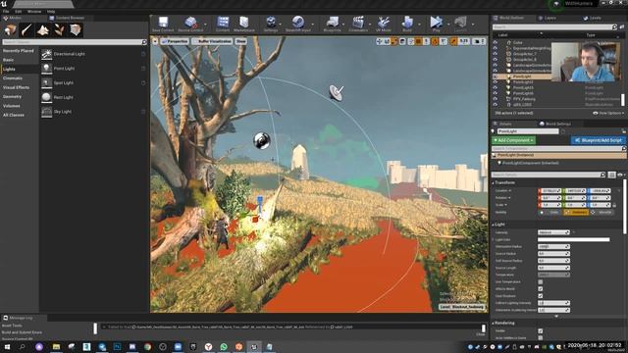Select the Rect Light icon in the list
The height and width of the screenshot is (353, 628).
click(x=47, y=97)
